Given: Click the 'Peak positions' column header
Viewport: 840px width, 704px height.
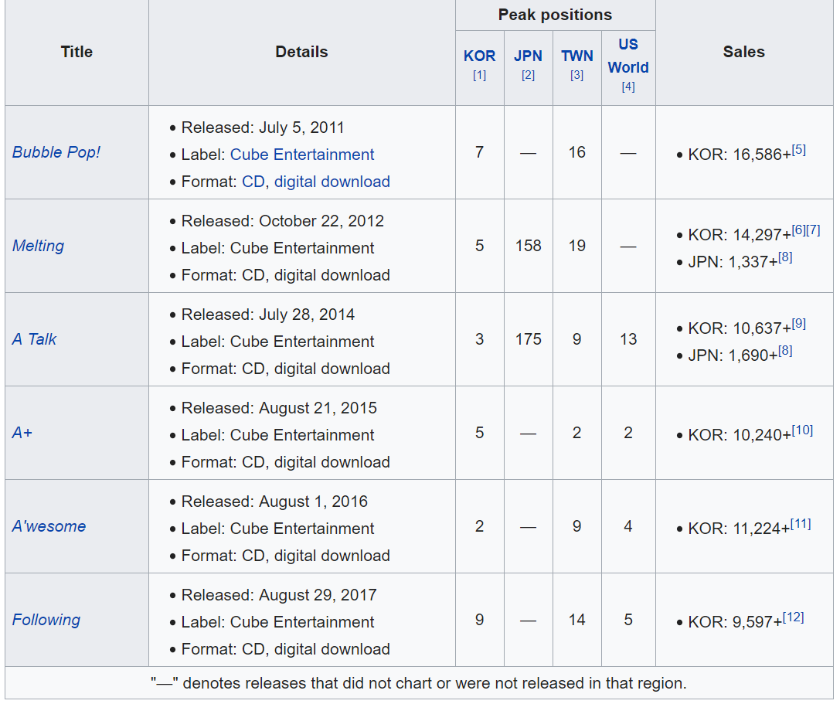Looking at the screenshot, I should point(555,15).
